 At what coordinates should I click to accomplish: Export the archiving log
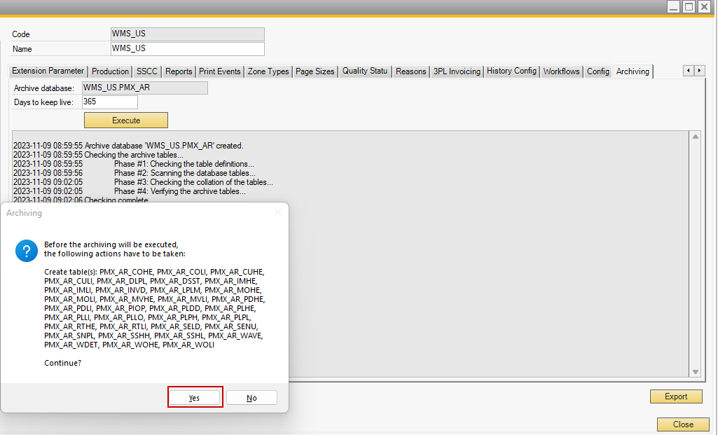point(675,396)
